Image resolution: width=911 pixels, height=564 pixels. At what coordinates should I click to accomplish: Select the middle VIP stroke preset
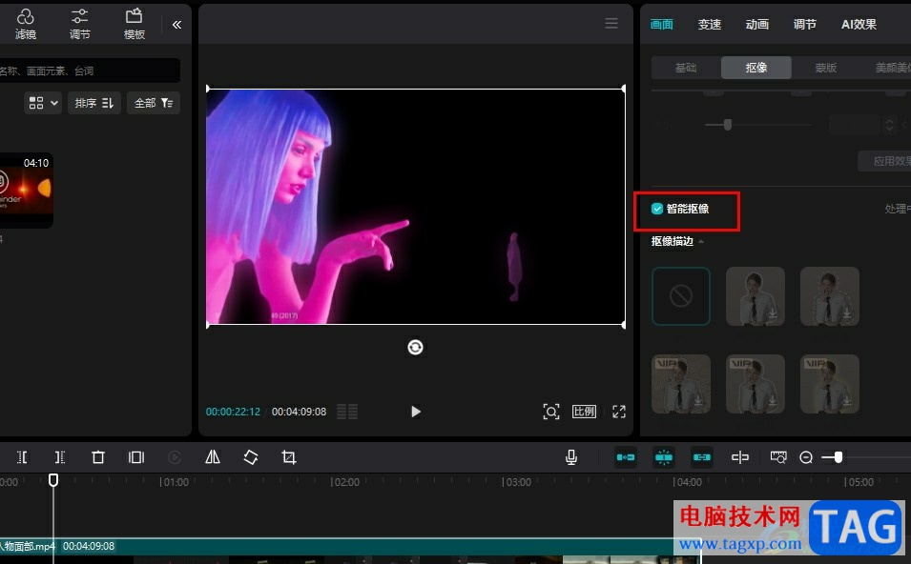(x=756, y=384)
